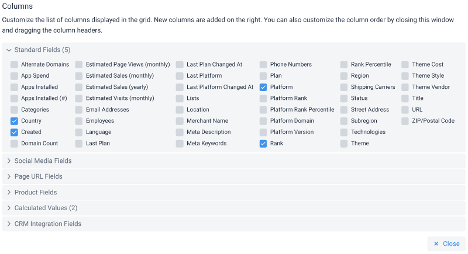Enable the Alternate Domains checkbox
The image size is (468, 254).
click(x=14, y=65)
